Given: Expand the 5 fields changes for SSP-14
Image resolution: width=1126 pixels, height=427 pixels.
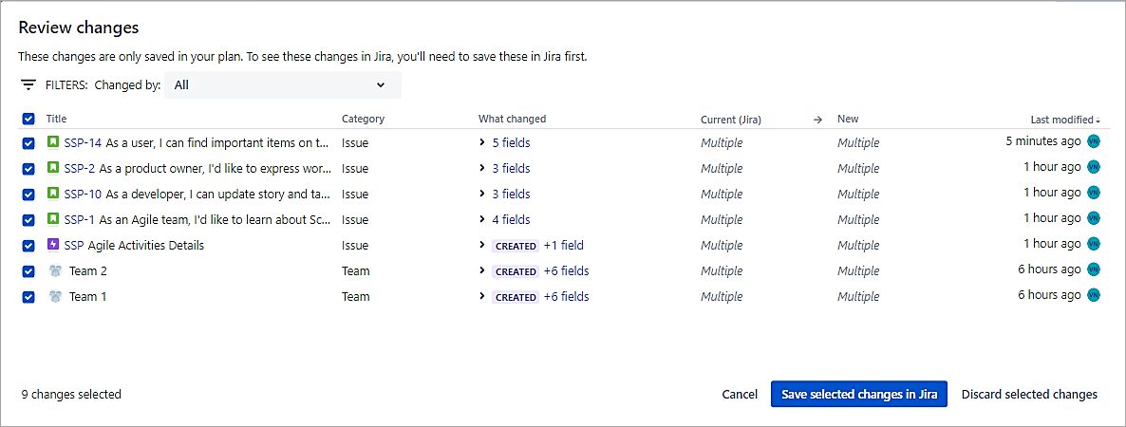Looking at the screenshot, I should tap(510, 142).
